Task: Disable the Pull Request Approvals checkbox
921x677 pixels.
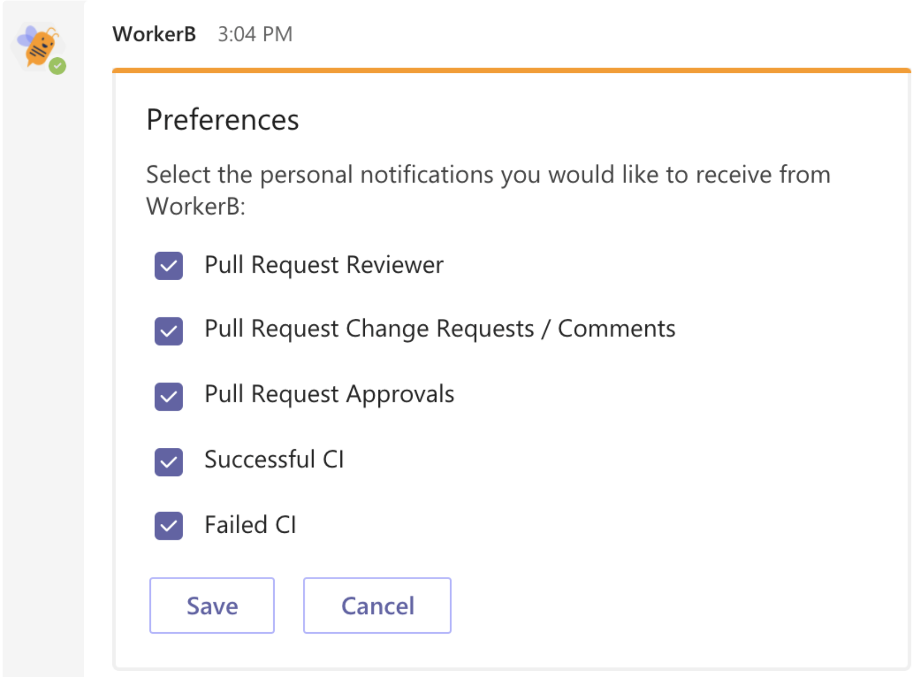Action: click(x=169, y=396)
